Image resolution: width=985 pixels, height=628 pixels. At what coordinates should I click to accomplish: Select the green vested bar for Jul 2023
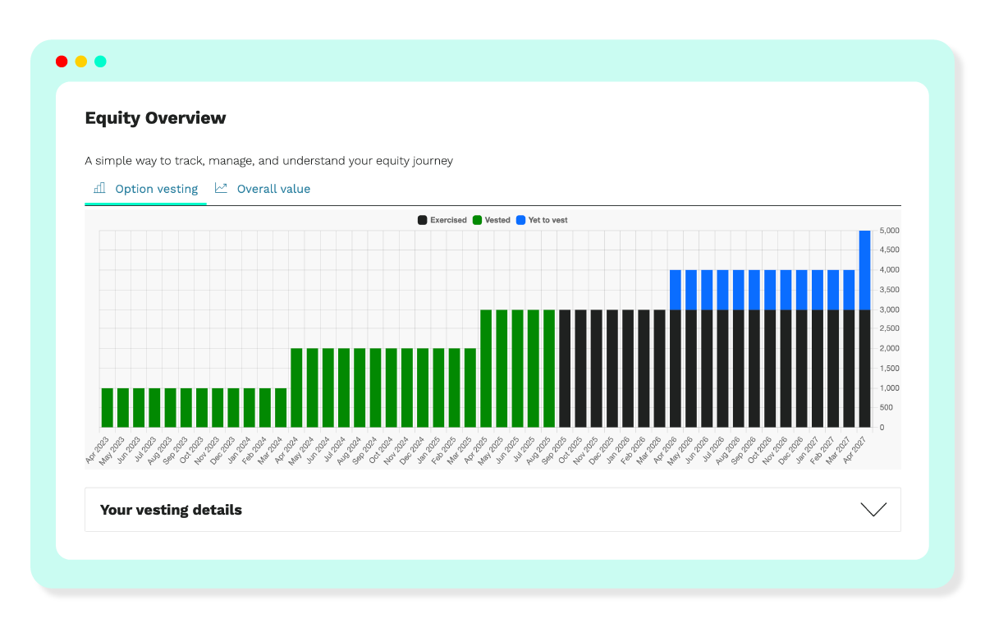[x=154, y=407]
